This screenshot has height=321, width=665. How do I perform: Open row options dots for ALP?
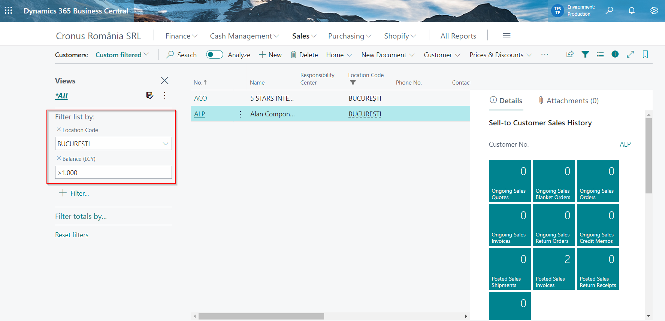tap(241, 114)
